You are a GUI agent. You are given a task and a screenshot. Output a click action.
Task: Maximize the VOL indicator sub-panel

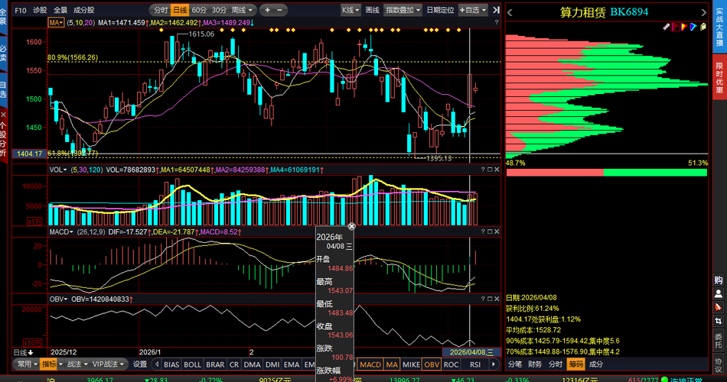point(490,170)
